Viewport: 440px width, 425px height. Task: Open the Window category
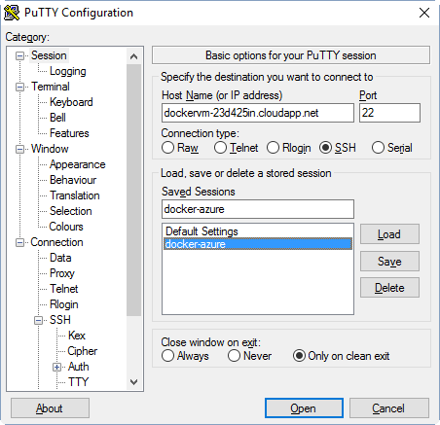(50, 149)
